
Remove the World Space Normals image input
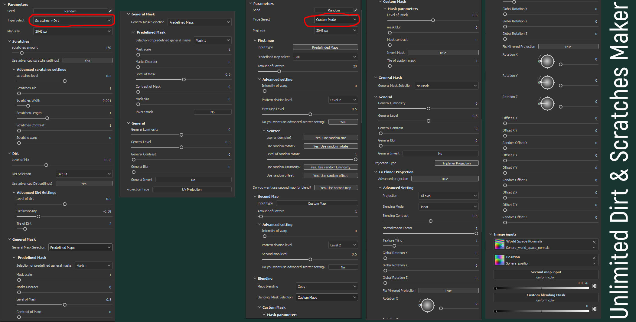pyautogui.click(x=594, y=242)
